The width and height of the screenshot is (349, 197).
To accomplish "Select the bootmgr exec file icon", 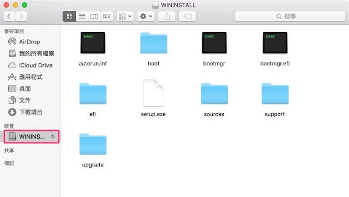I will point(214,42).
